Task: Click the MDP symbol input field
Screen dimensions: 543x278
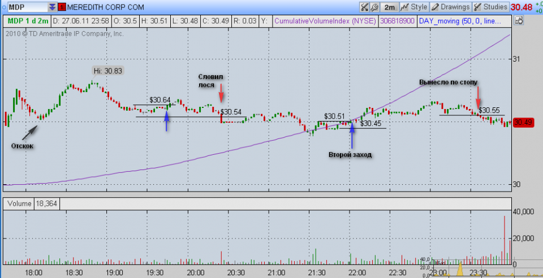Action: (x=26, y=7)
